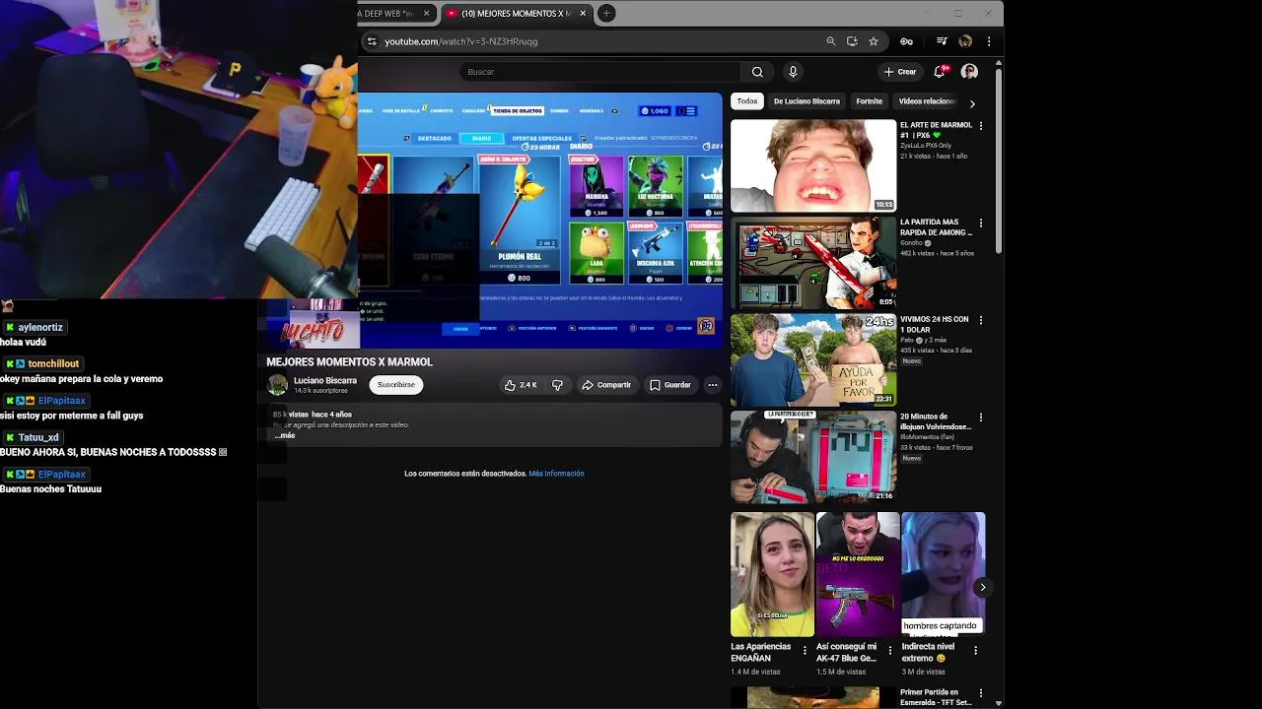Open the password manager key icon

tap(906, 41)
